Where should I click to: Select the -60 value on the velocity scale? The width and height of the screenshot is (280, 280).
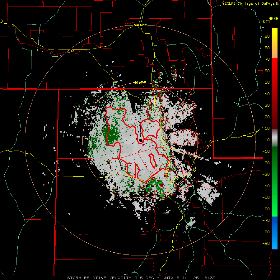[x=266, y=209]
